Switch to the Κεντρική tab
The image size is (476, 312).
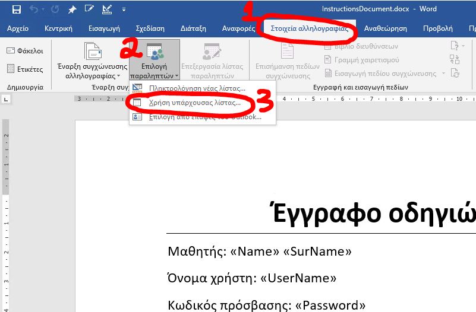pyautogui.click(x=58, y=28)
